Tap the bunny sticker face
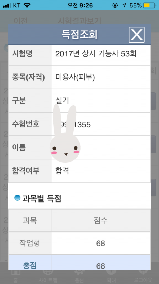 65,148
